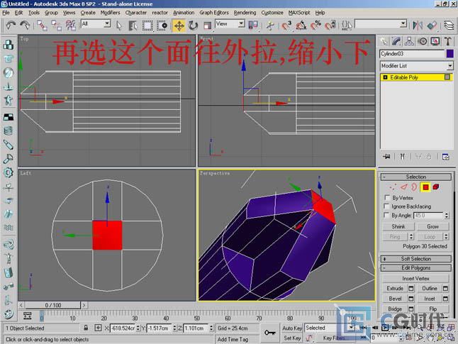Click Use Pivot Point Center icon
Image resolution: width=458 pixels, height=344 pixels.
253,26
